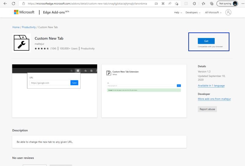Click the Custom New Tab extension icon
Viewport: 245px width, 166px height.
[21, 43]
